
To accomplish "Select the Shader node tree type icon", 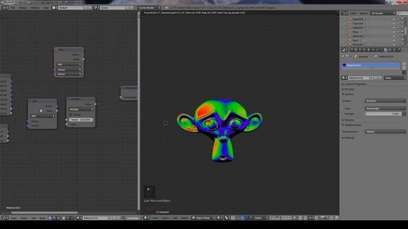I will click(x=50, y=218).
